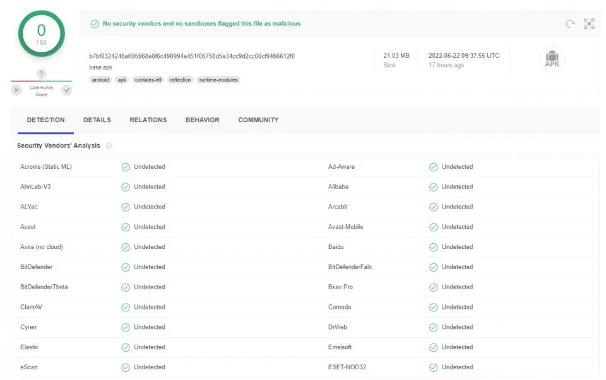Open the DETAILS tab
This screenshot has width=606, height=380.
click(97, 120)
